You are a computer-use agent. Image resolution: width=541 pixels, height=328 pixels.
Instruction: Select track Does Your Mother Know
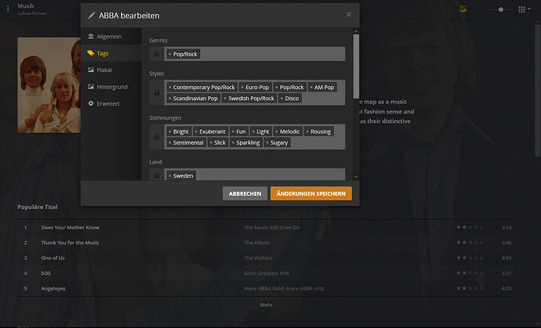click(70, 227)
